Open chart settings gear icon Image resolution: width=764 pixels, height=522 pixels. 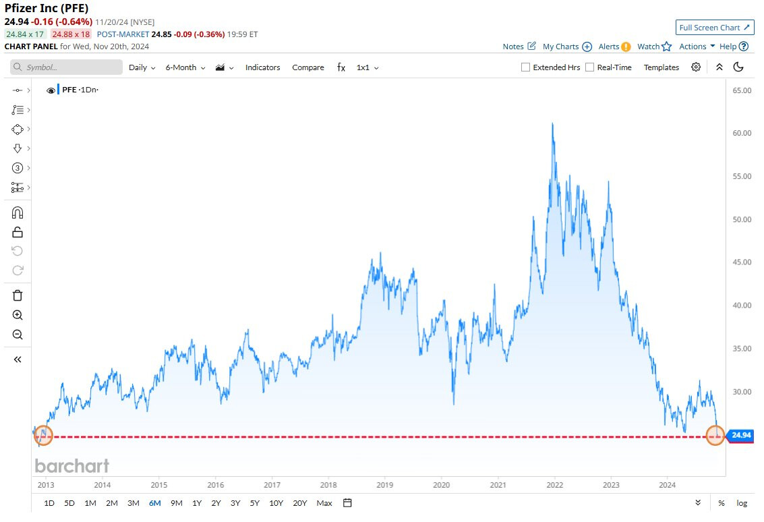[696, 67]
